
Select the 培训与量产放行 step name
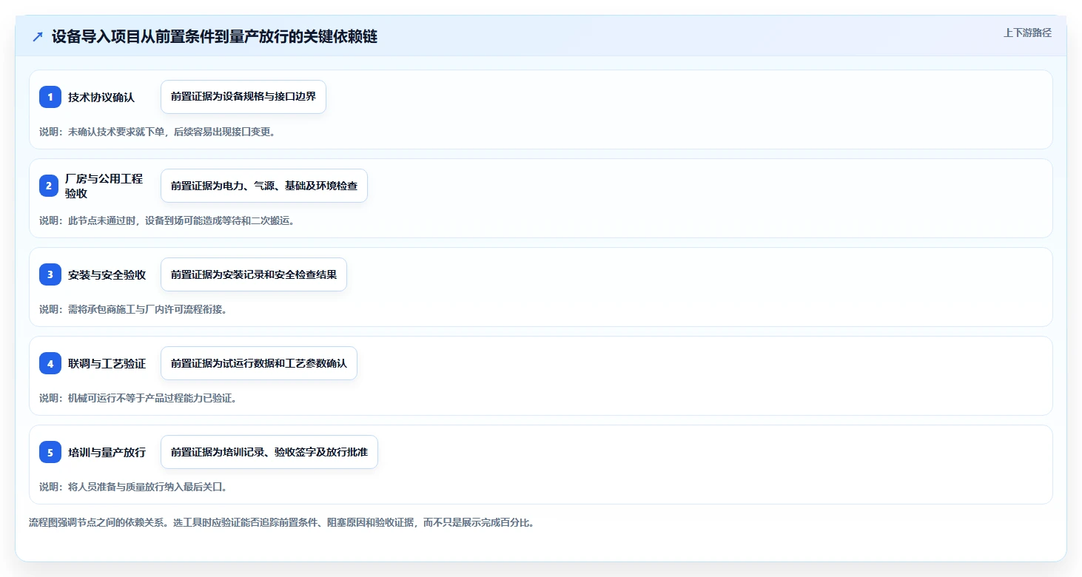pyautogui.click(x=107, y=452)
